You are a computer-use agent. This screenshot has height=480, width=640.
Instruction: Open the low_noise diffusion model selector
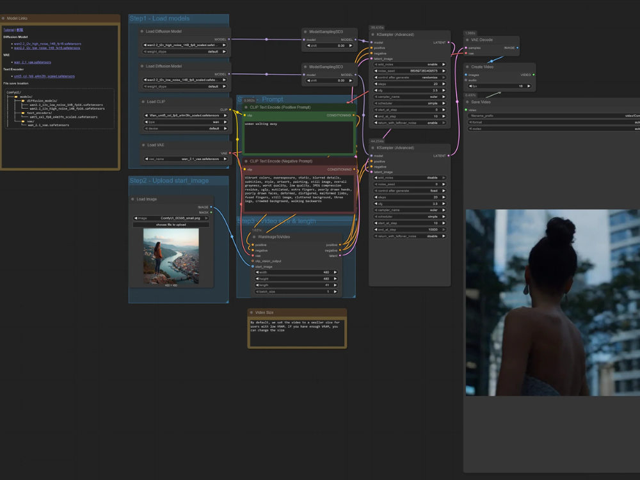[185, 80]
